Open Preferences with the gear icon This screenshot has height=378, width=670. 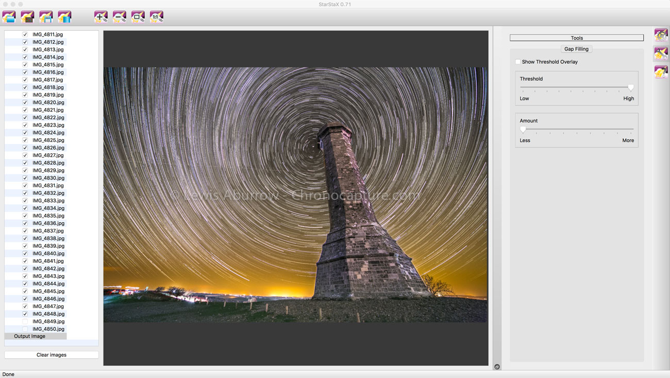point(661,35)
